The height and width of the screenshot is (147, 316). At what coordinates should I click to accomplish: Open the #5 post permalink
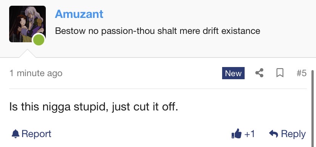(301, 73)
